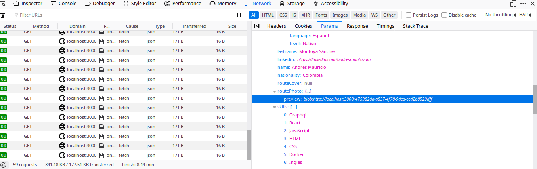Click the performance analysis stopwatch icon

tap(3, 165)
